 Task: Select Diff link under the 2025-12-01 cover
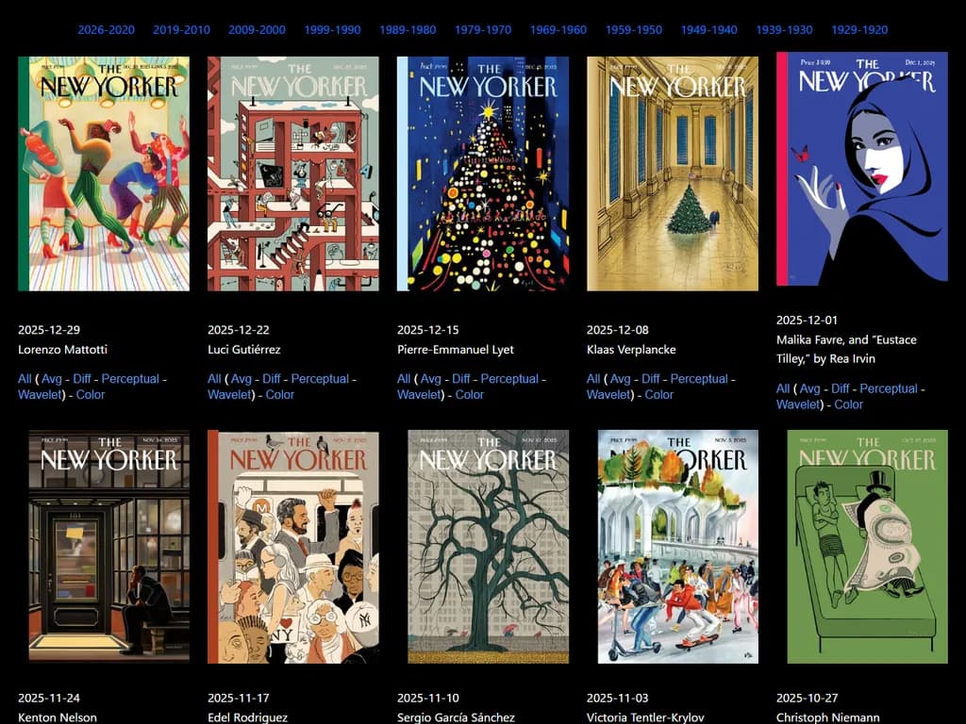click(841, 388)
